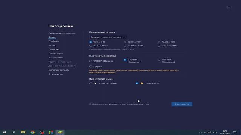The image size is (241, 135).
Task: Switch the РУС input language
Action: (215, 132)
